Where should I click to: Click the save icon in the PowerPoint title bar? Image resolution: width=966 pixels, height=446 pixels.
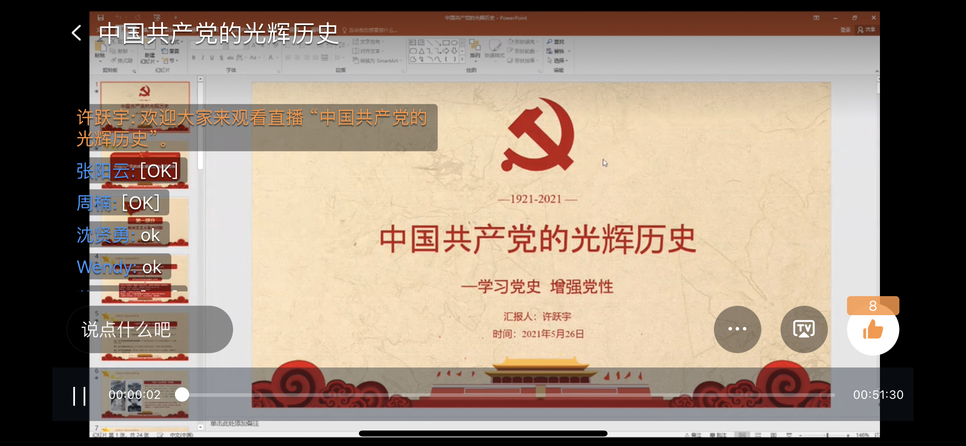(101, 17)
